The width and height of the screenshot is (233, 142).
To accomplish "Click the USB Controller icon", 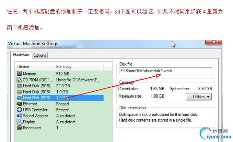I will [19, 110].
